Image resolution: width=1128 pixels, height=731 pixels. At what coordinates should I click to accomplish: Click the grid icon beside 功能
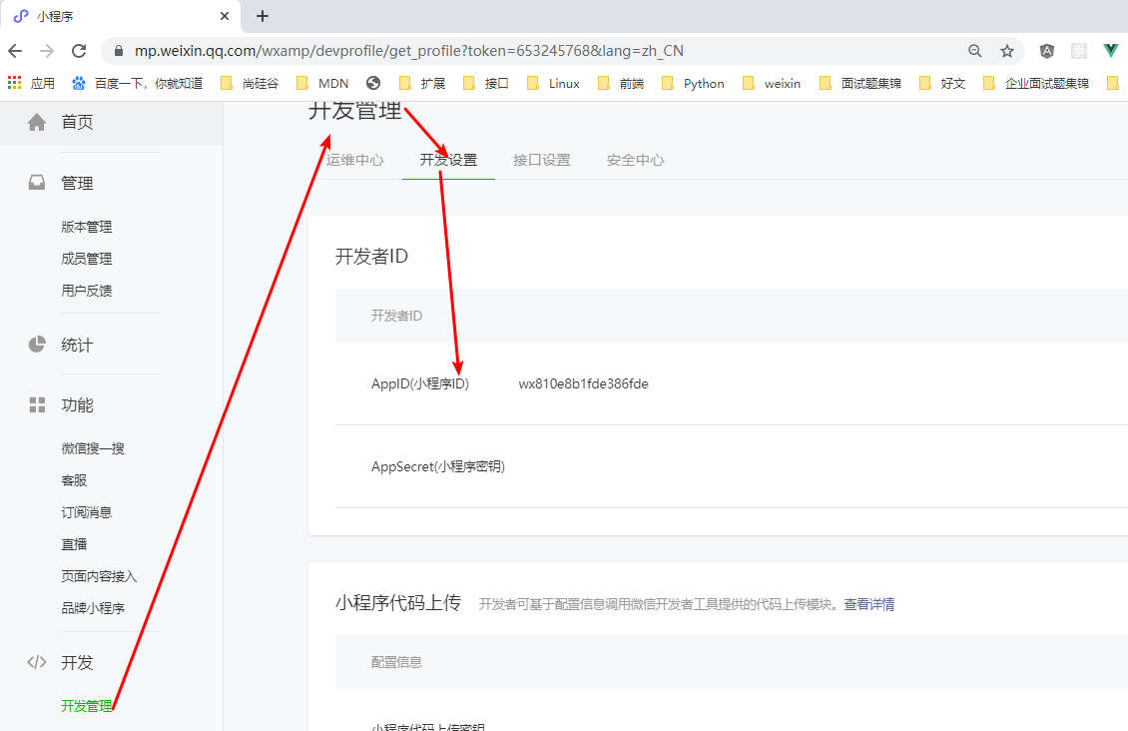pos(37,405)
